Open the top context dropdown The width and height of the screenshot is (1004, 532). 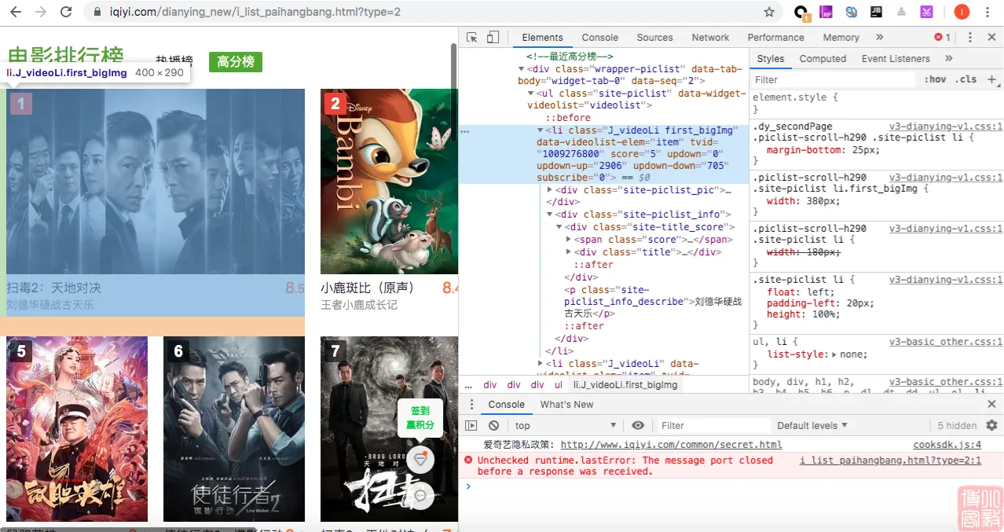point(566,425)
